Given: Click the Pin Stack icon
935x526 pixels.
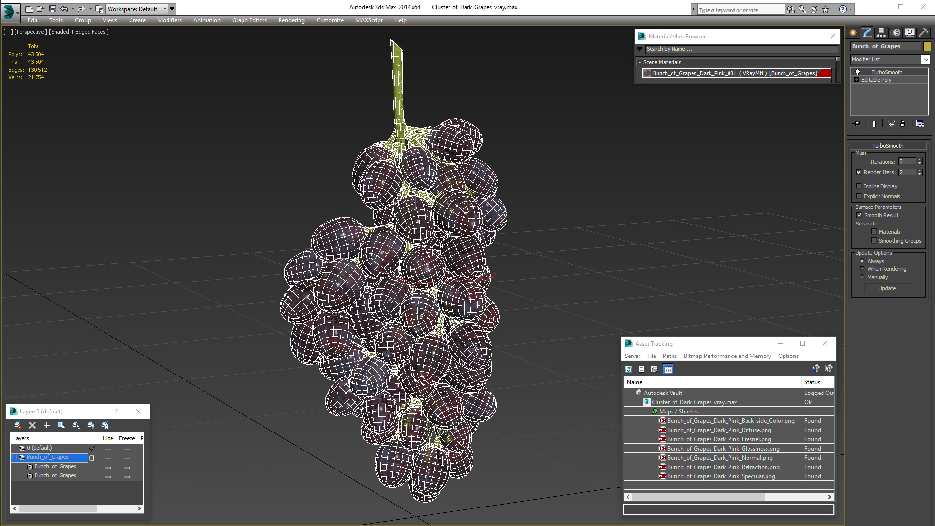Looking at the screenshot, I should click(857, 124).
